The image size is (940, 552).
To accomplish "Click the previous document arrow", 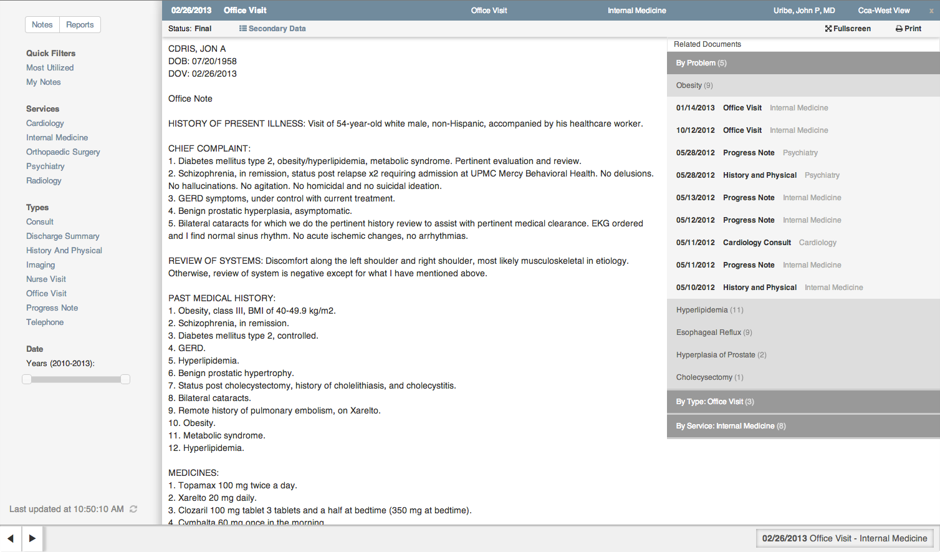I will coord(11,538).
